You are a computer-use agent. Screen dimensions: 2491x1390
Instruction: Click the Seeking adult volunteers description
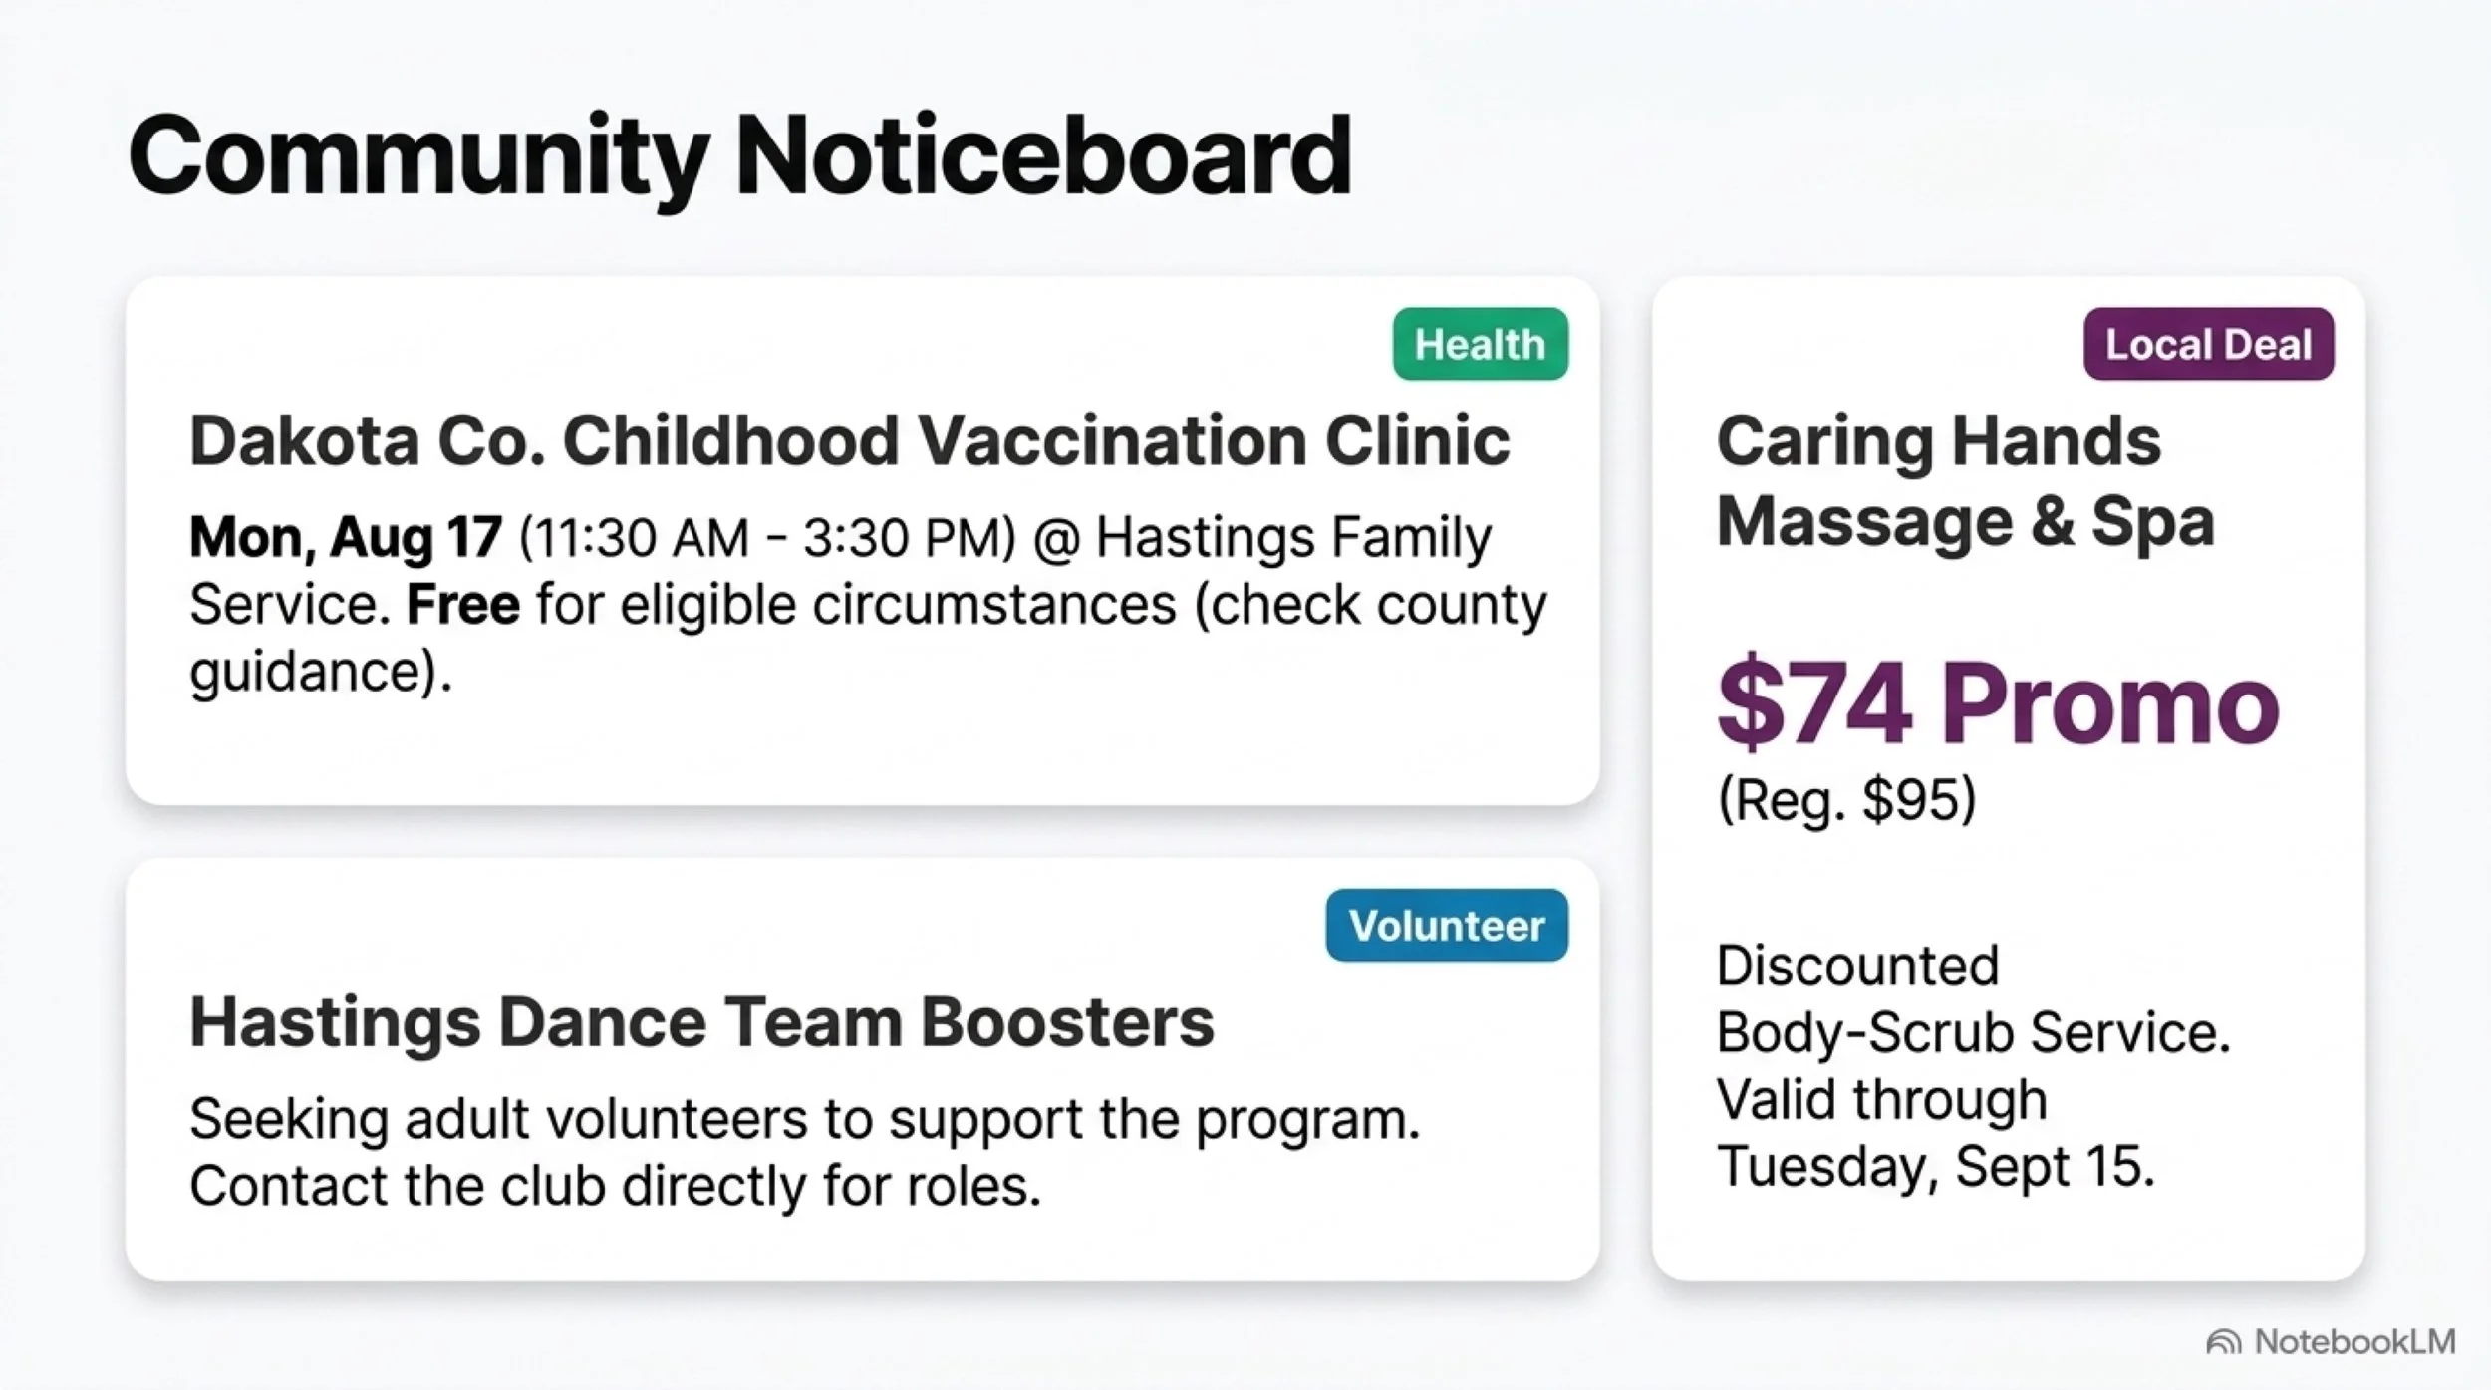point(804,1120)
